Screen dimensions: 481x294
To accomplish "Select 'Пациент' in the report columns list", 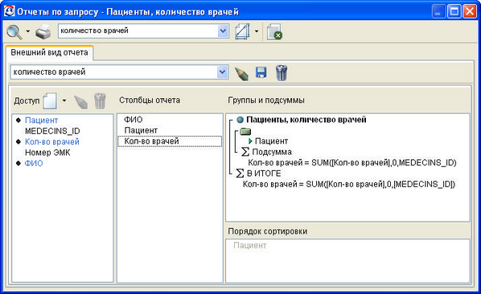I will 141,130.
